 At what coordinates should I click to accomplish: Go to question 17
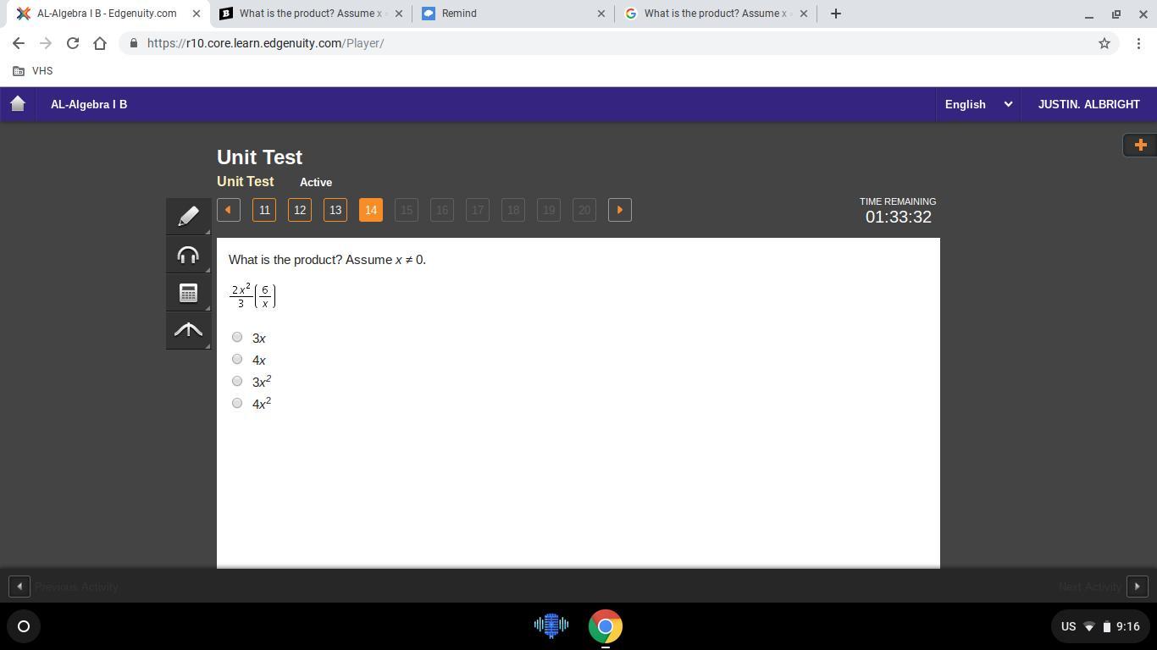[x=478, y=210]
